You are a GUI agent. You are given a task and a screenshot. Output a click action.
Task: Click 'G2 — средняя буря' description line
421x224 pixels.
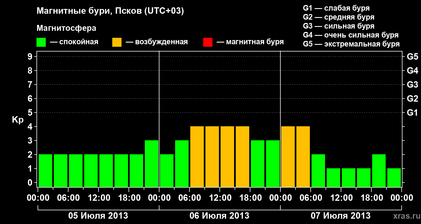(339, 17)
